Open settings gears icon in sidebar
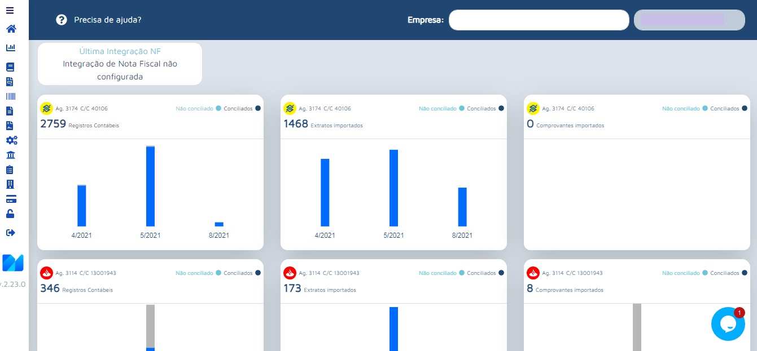This screenshot has width=757, height=351. pos(11,140)
